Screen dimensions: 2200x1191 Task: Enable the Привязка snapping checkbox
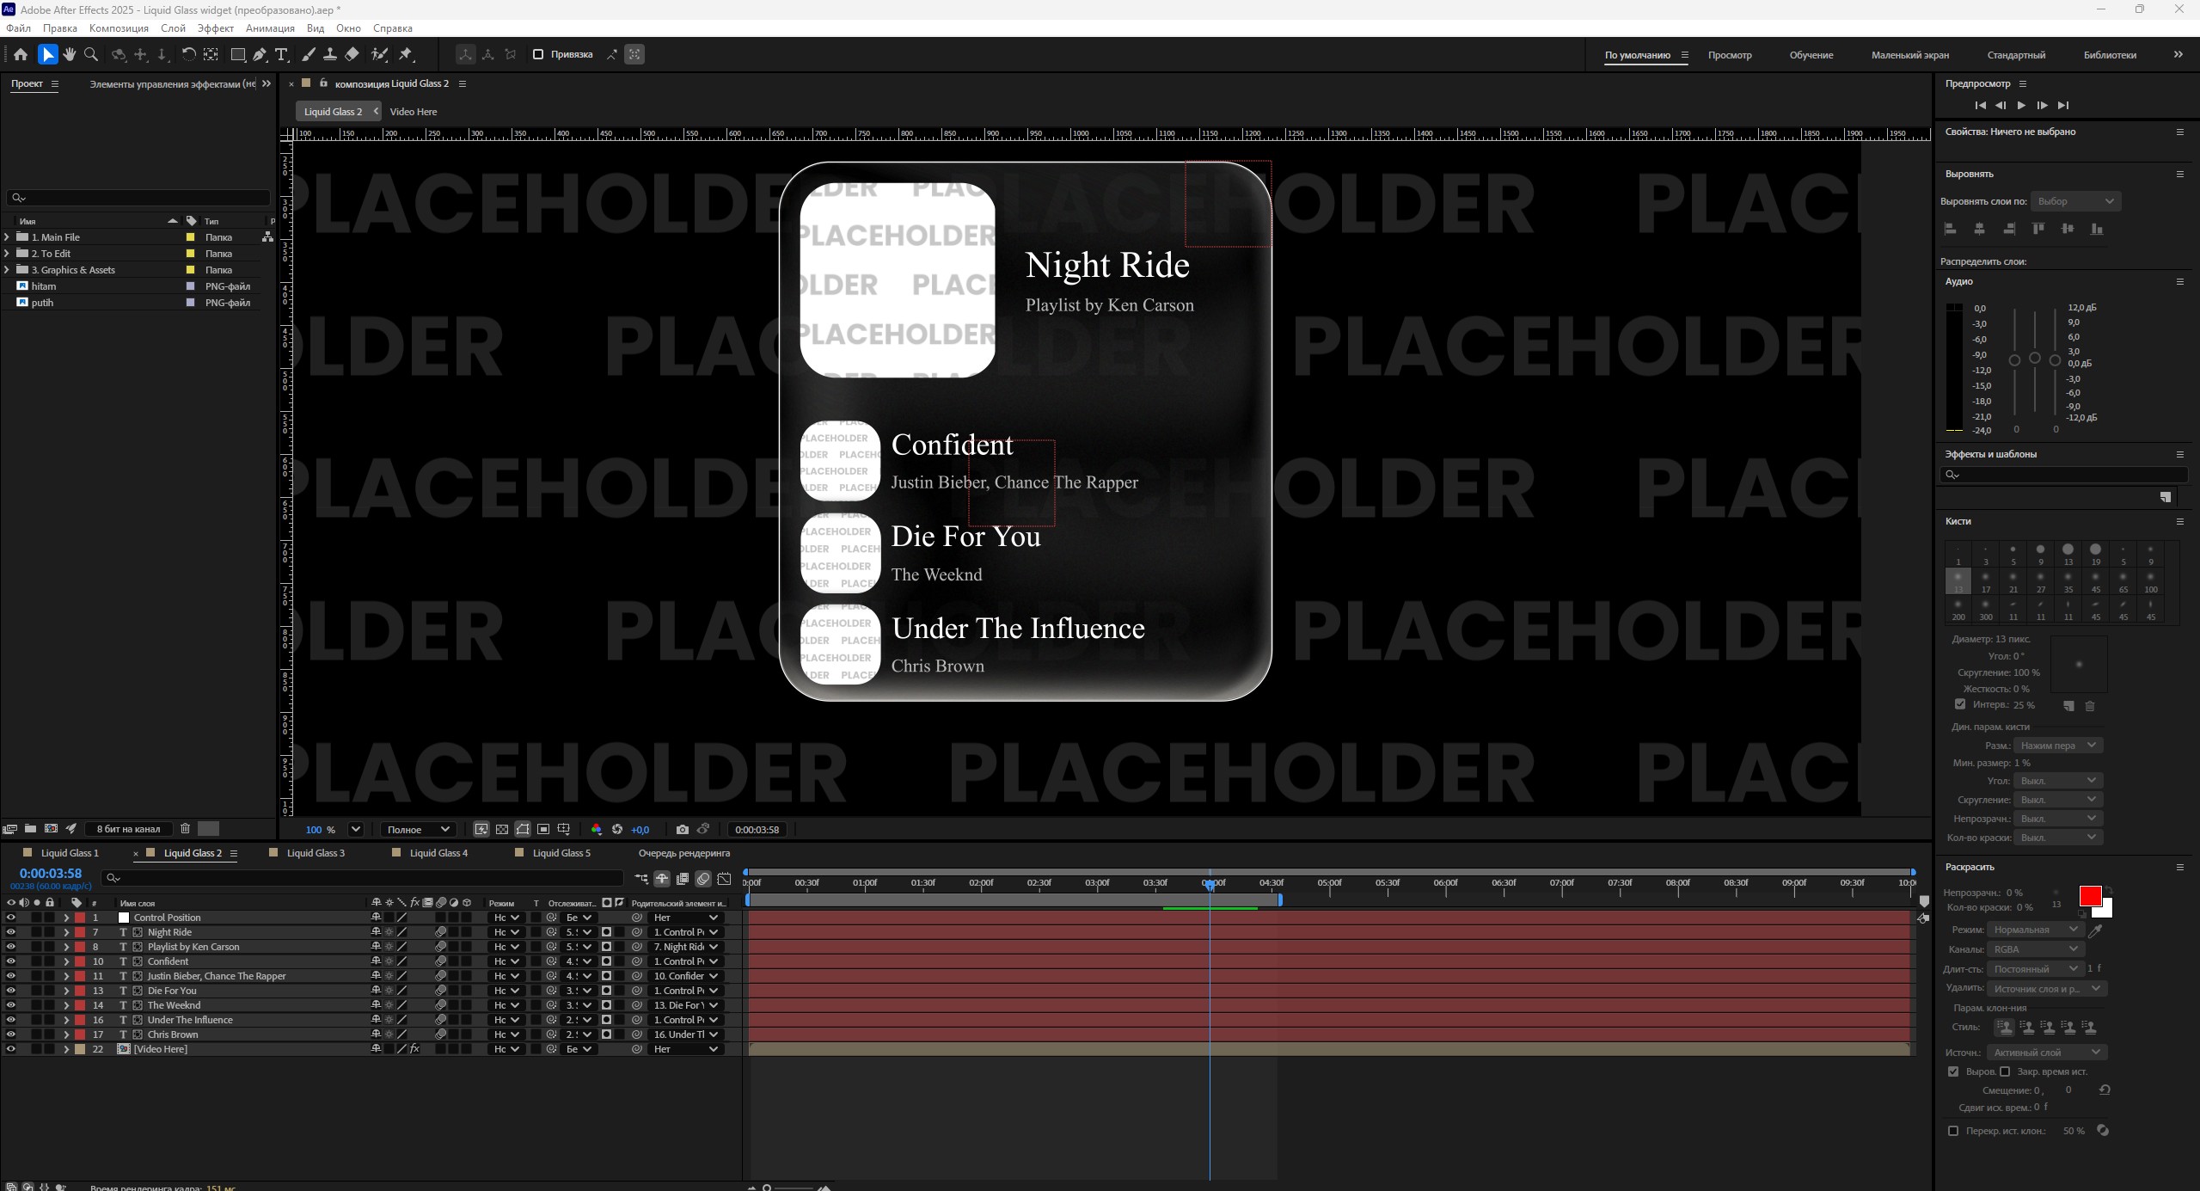click(x=538, y=54)
